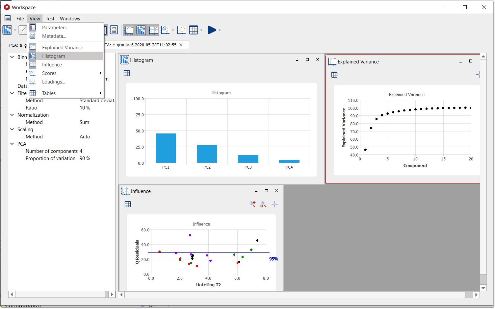
Task: Open the Scores submenu in View menu
Action: coord(66,73)
